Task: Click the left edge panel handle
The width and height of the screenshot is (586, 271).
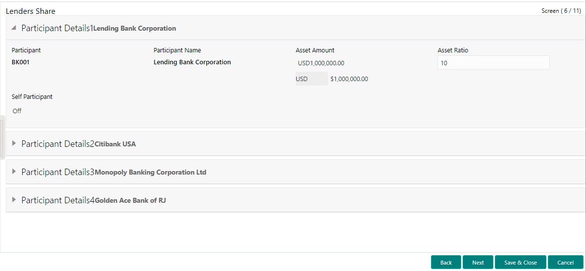Action: 2,137
